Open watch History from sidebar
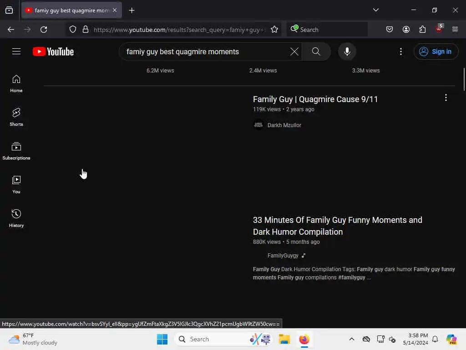Image resolution: width=466 pixels, height=350 pixels. [x=16, y=218]
